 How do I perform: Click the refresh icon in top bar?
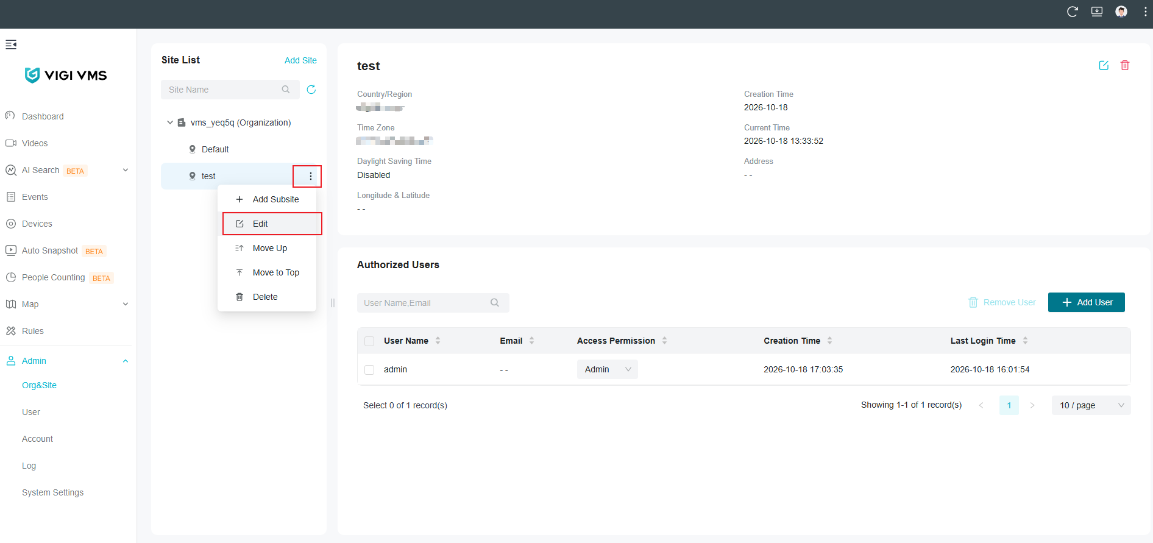1073,12
